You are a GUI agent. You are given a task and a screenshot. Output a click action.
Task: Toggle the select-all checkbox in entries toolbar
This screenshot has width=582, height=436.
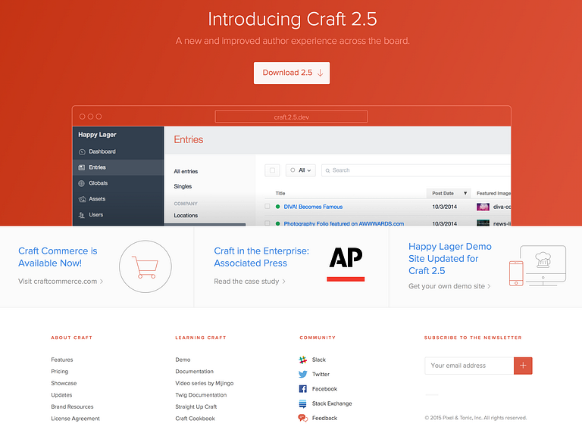(272, 170)
